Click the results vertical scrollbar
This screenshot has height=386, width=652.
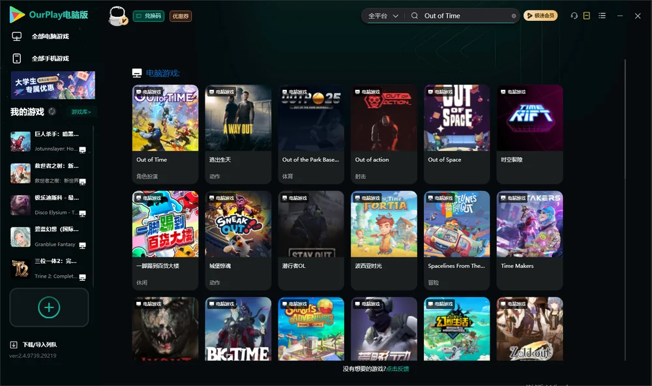point(625,210)
